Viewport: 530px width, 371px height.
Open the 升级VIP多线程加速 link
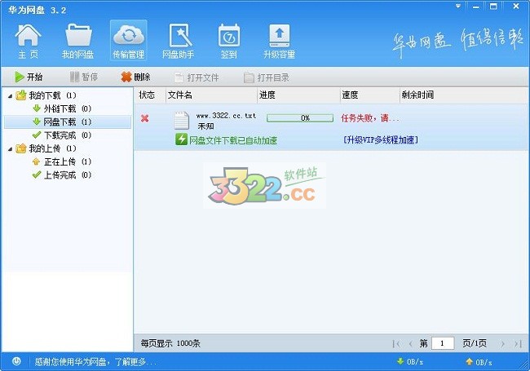pos(381,139)
